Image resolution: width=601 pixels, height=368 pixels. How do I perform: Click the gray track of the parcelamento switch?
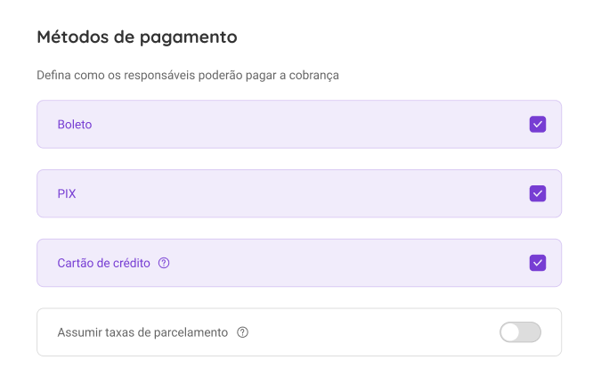click(x=531, y=332)
